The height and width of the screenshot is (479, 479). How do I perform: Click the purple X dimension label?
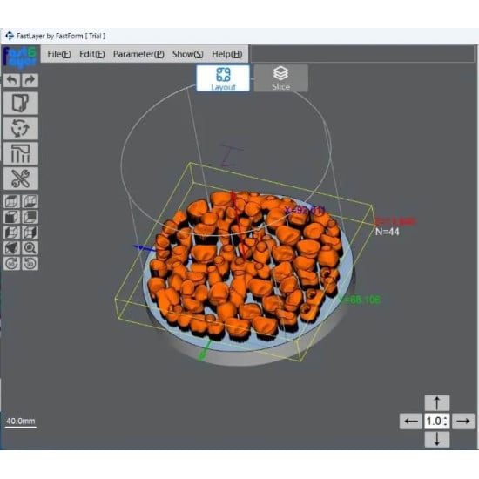[x=305, y=210]
